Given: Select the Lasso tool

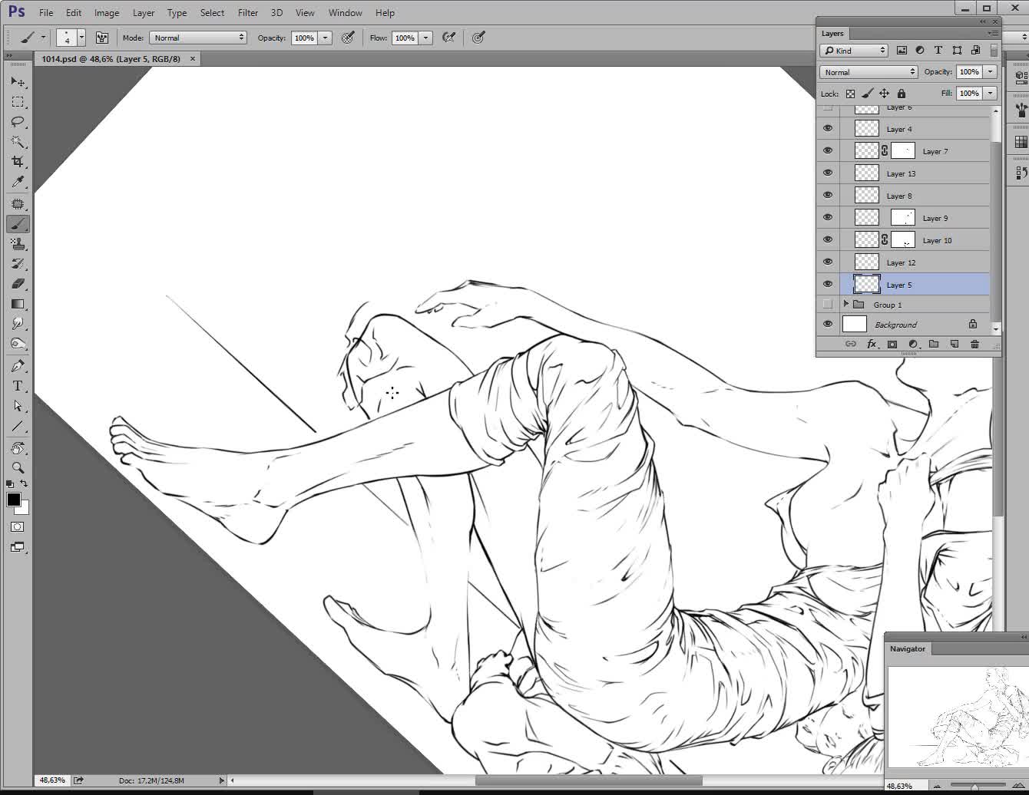Looking at the screenshot, I should [x=18, y=121].
